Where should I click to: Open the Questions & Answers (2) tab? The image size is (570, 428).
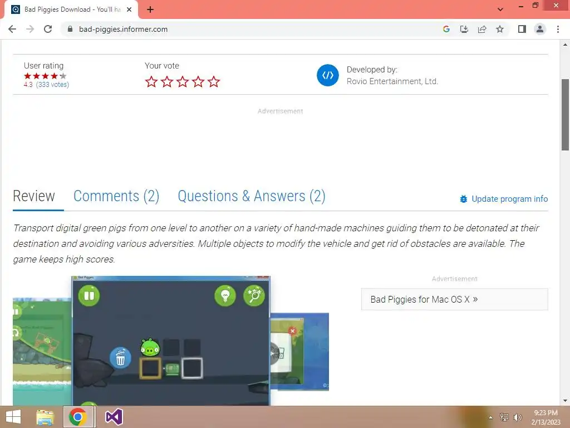pos(251,196)
